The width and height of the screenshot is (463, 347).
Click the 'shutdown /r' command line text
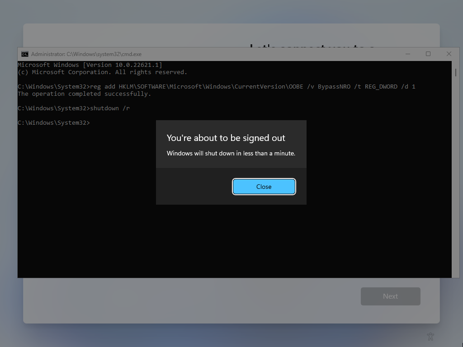point(110,108)
